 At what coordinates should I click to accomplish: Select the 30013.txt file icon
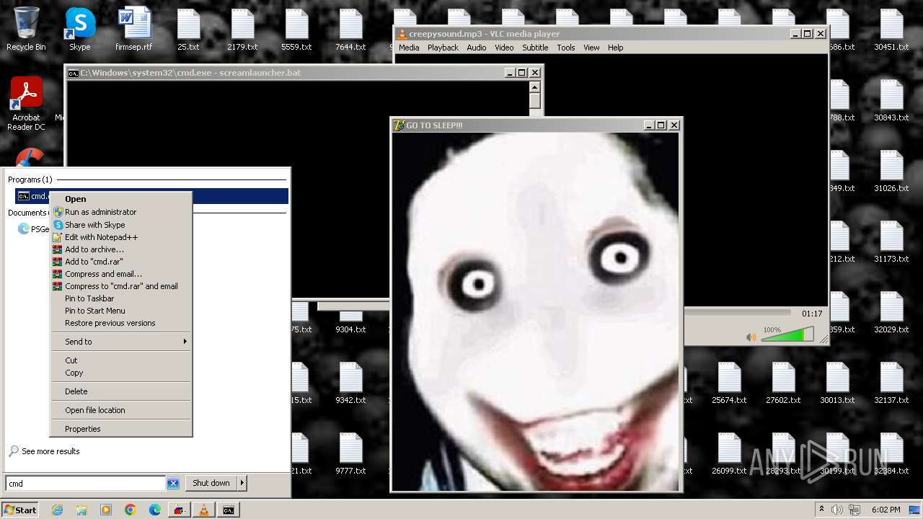[x=837, y=383]
